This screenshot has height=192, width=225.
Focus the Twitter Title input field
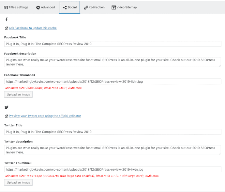[112, 132]
